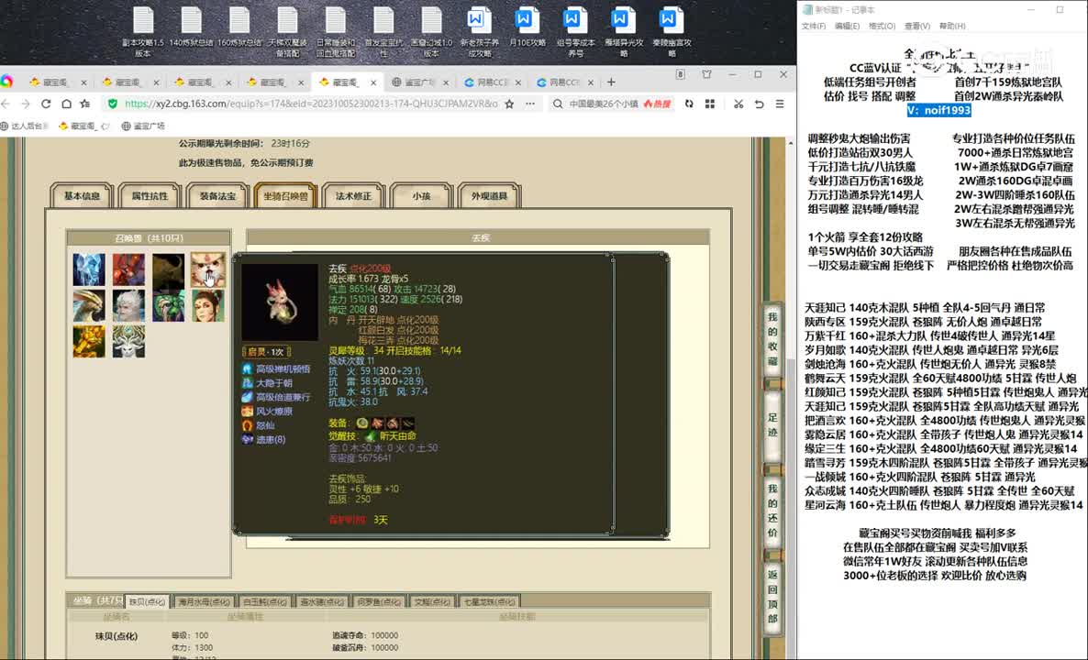Select the blue ice summon portrait
This screenshot has width=1088, height=660.
(90, 269)
